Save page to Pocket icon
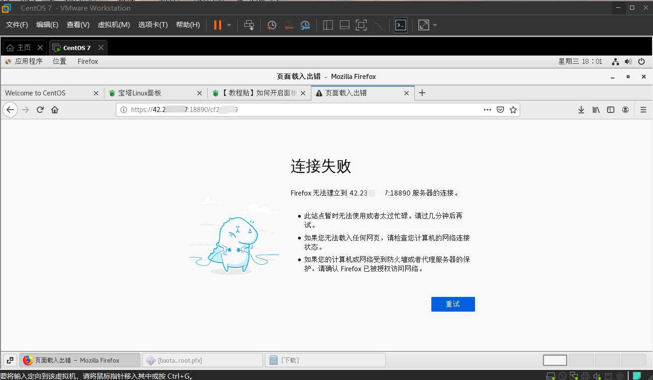This screenshot has height=380, width=653. (x=500, y=110)
